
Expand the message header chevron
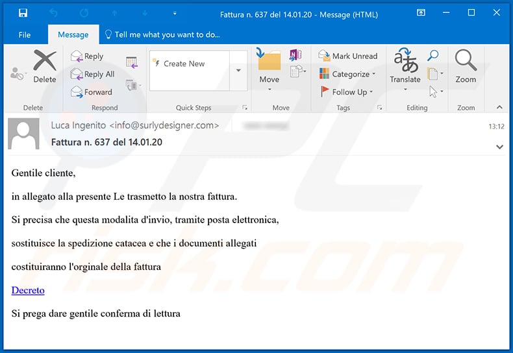(499, 147)
